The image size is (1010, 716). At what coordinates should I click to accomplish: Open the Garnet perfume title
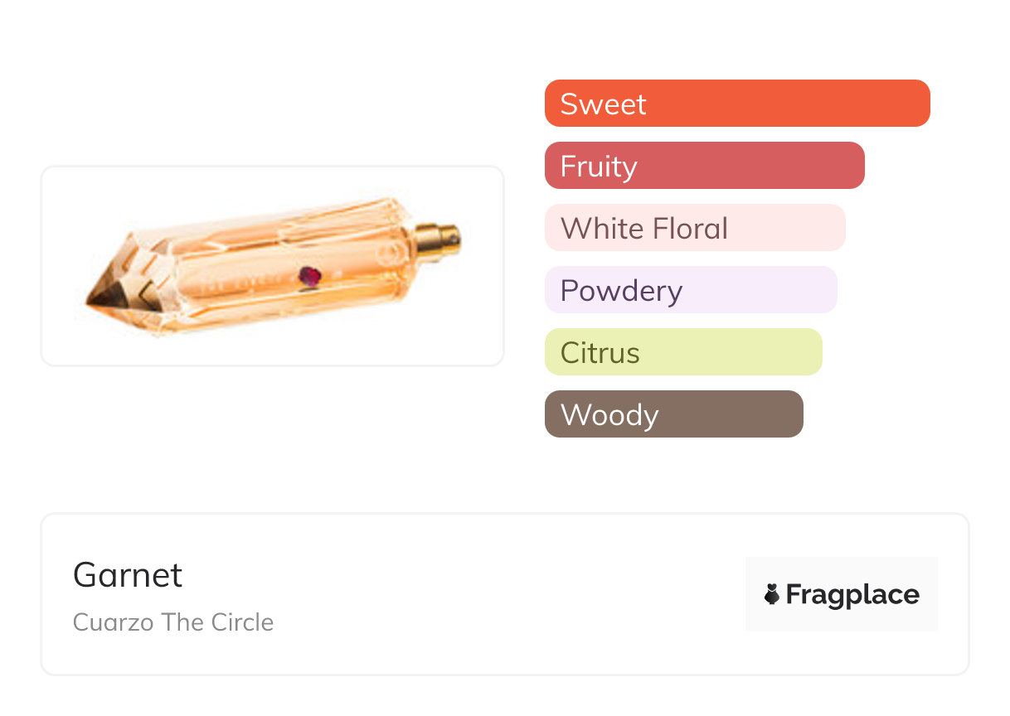(x=128, y=575)
